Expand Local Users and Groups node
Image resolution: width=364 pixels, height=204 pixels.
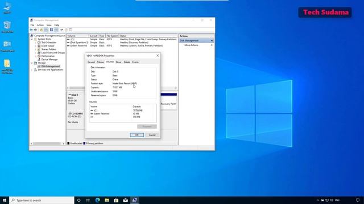point(35,53)
